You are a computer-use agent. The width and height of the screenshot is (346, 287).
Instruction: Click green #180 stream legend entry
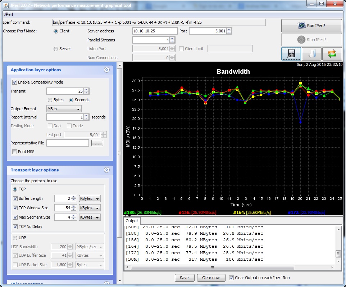click(142, 212)
